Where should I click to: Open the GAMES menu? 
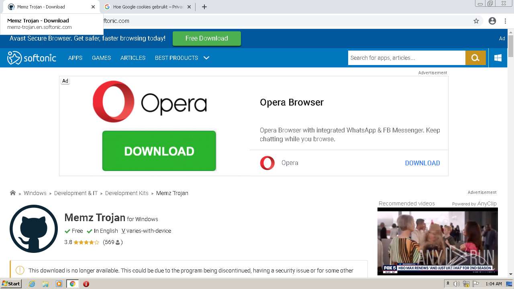[x=101, y=58]
